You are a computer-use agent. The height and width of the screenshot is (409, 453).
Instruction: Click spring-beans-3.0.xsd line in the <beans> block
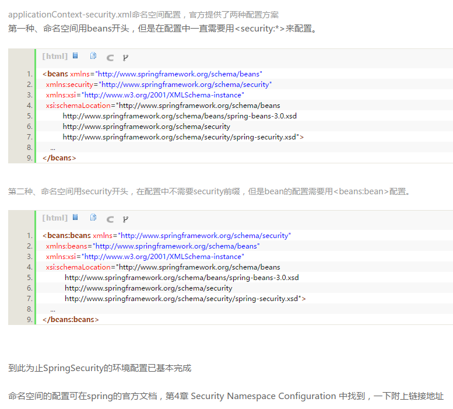tap(180, 116)
